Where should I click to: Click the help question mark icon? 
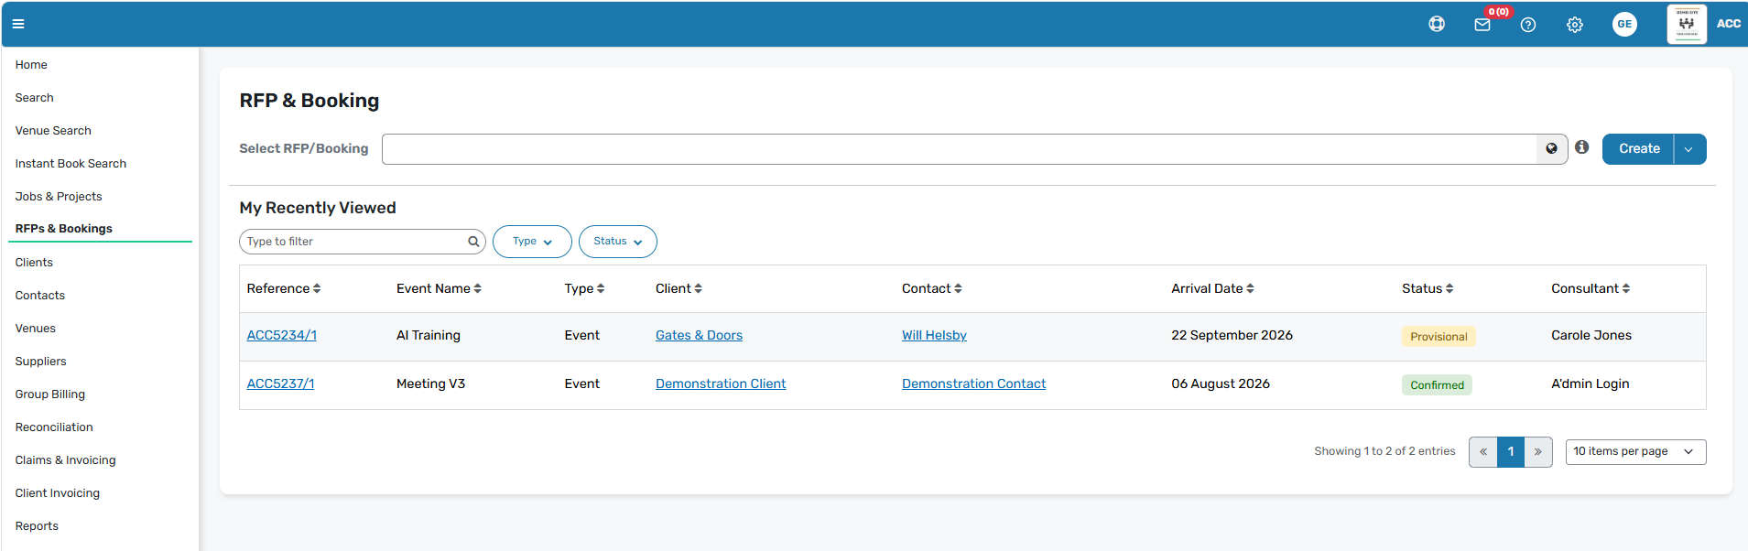pos(1528,25)
